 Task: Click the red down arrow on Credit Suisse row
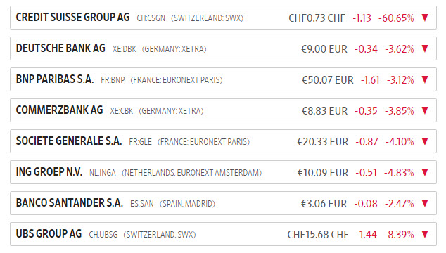425,18
